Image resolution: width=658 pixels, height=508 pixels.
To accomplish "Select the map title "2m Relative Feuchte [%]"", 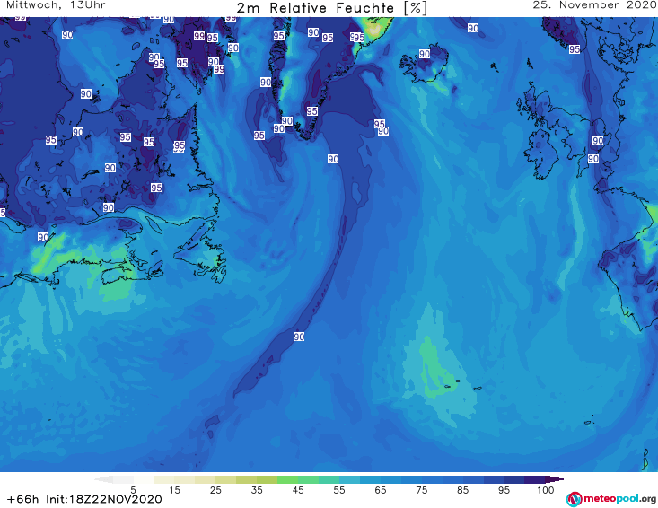I will point(332,8).
